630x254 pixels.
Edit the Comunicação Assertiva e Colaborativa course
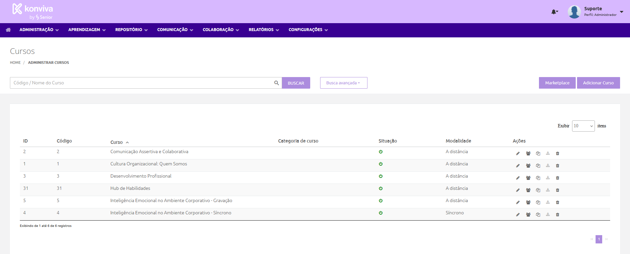coord(518,153)
